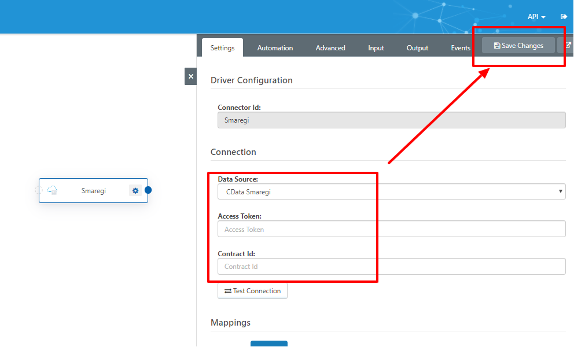Go to the Input tab
Image resolution: width=574 pixels, height=347 pixels.
[x=376, y=48]
